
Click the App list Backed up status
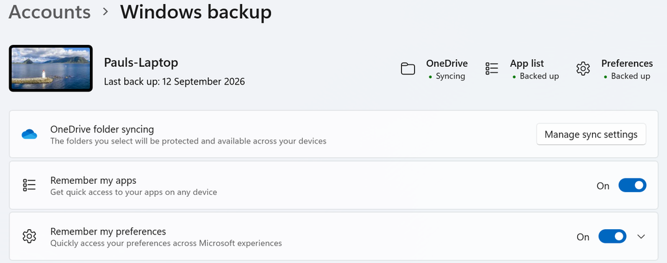point(536,77)
